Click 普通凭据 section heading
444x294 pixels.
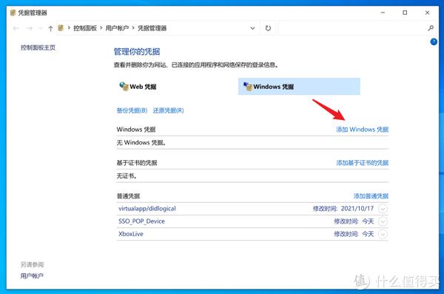point(128,196)
